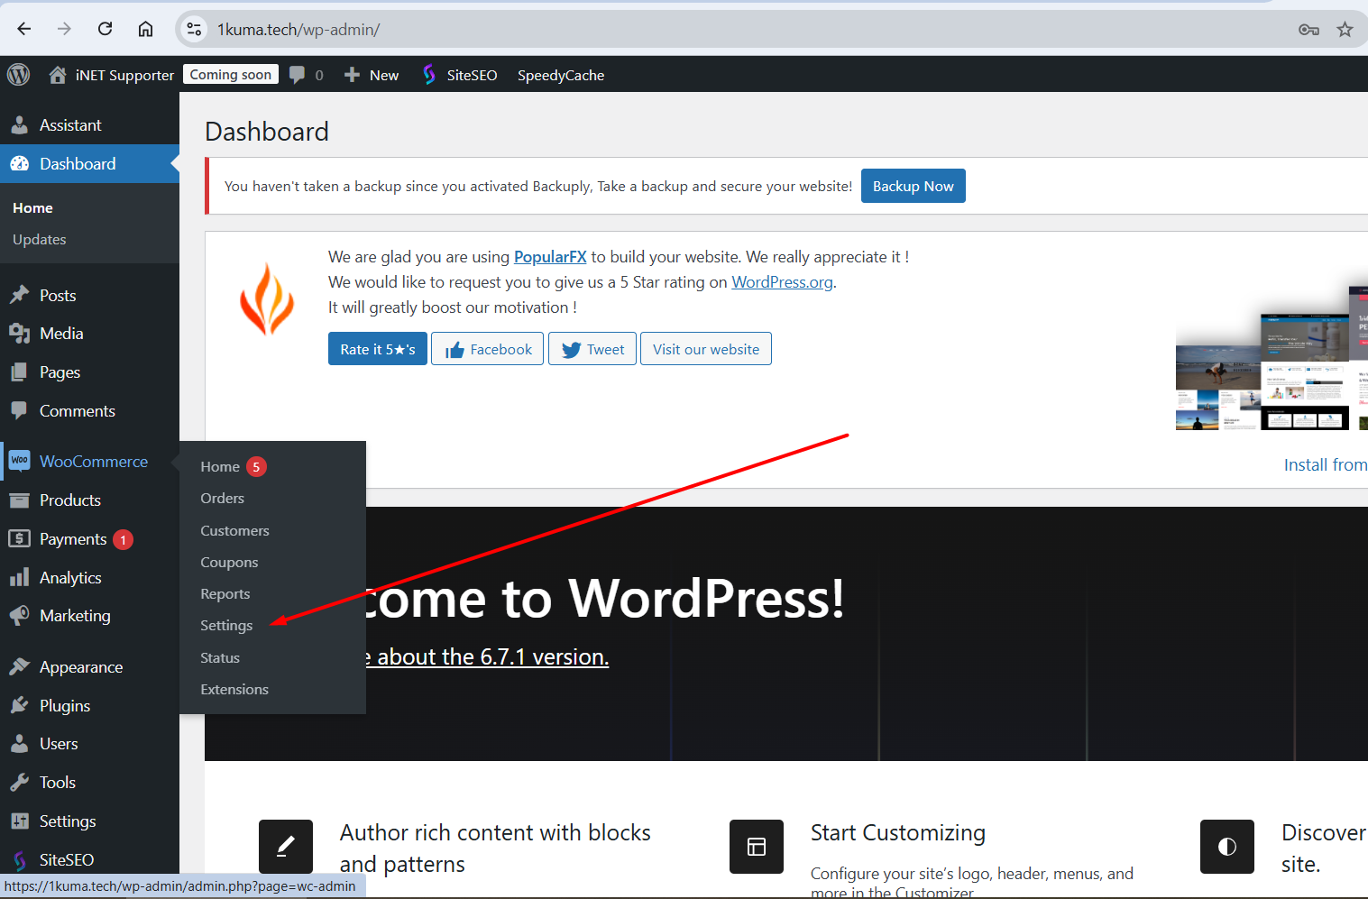Click the Products archive icon
Image resolution: width=1368 pixels, height=899 pixels.
[x=19, y=500]
